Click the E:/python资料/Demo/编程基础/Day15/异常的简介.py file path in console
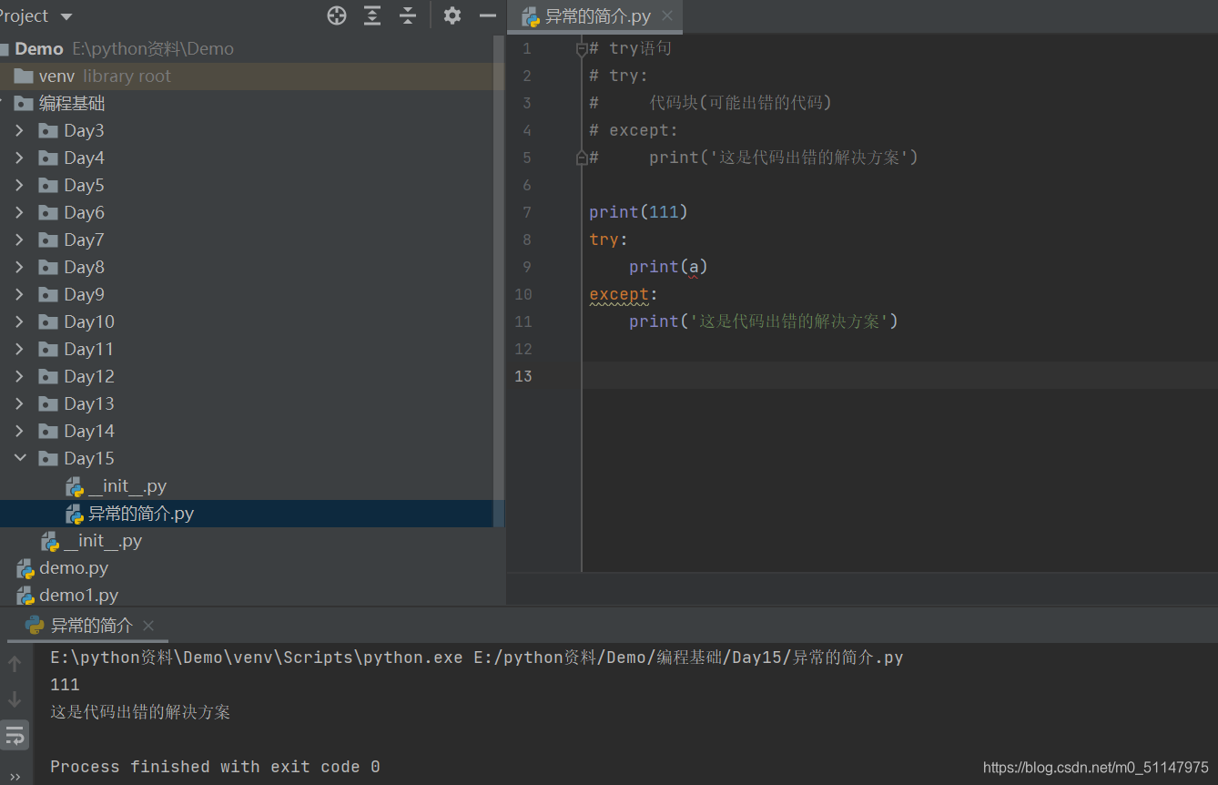 [x=688, y=658]
